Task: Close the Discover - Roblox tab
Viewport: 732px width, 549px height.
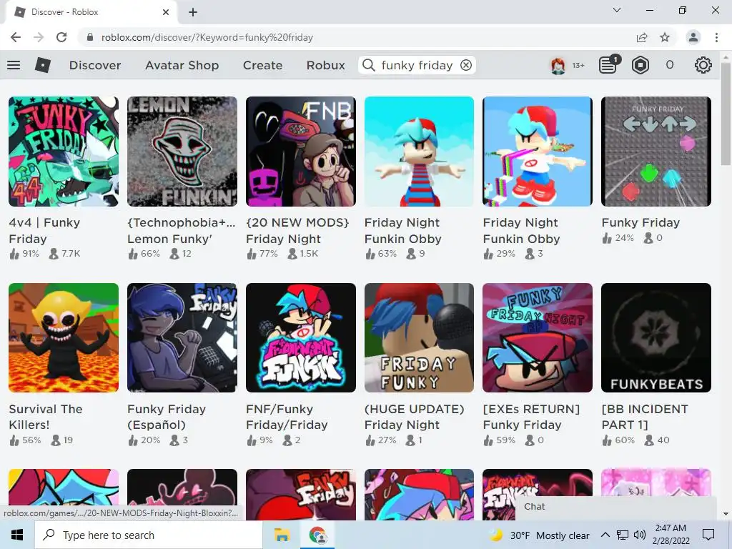Action: 165,12
